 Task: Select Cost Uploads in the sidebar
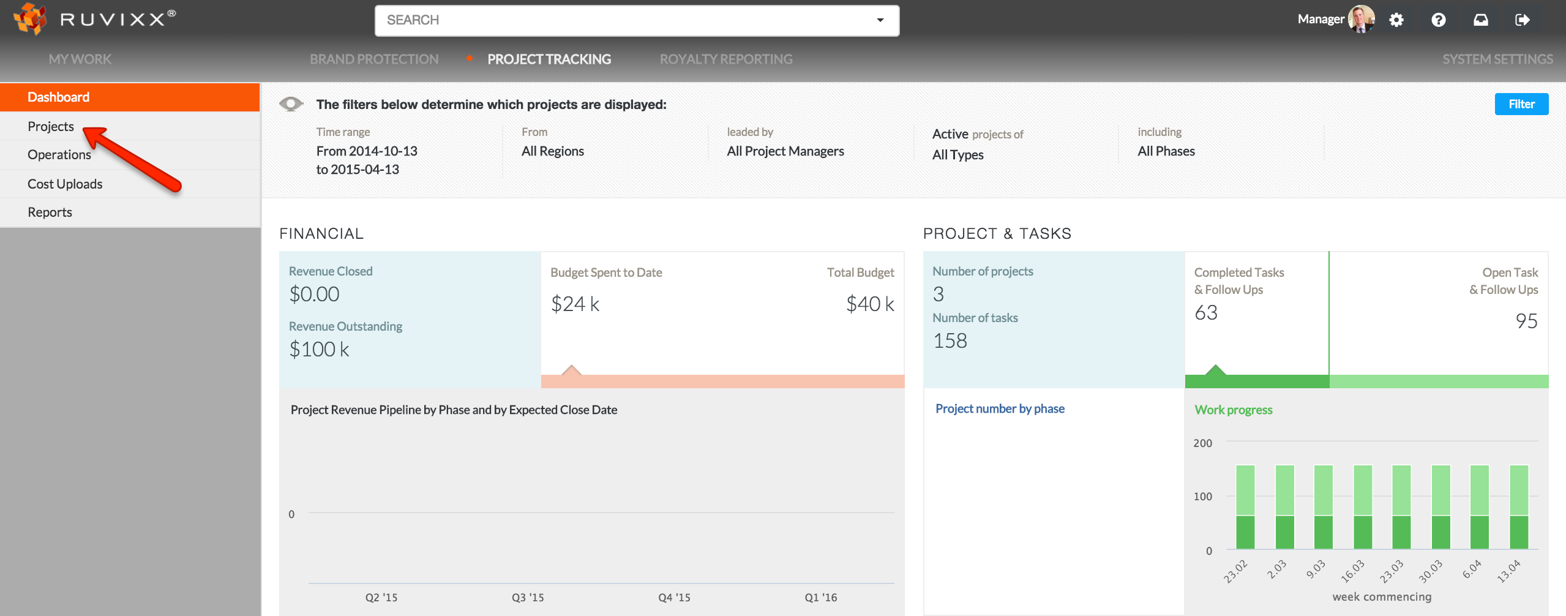click(x=65, y=184)
